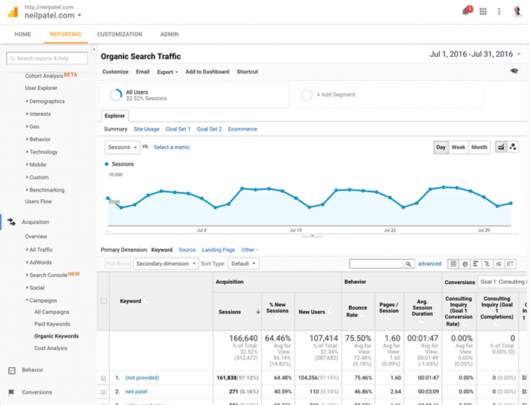Click the Shortcut button

pyautogui.click(x=247, y=72)
